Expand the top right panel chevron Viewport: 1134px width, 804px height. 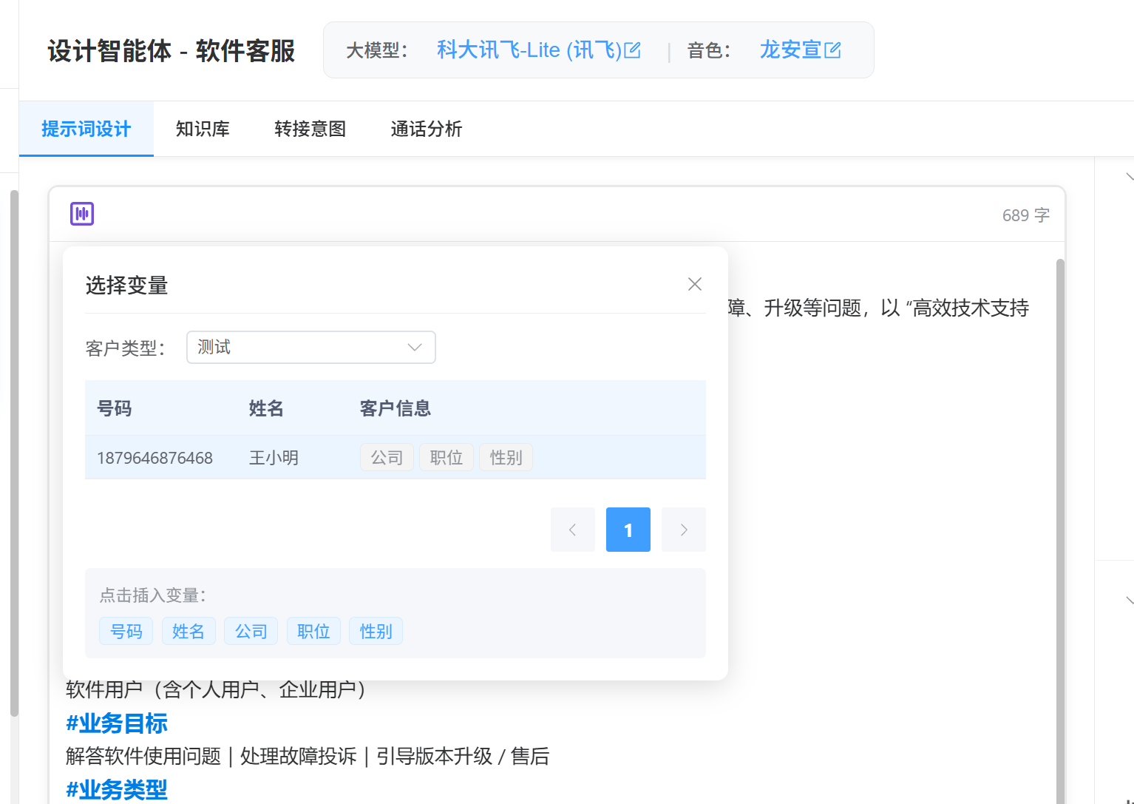click(x=1128, y=177)
